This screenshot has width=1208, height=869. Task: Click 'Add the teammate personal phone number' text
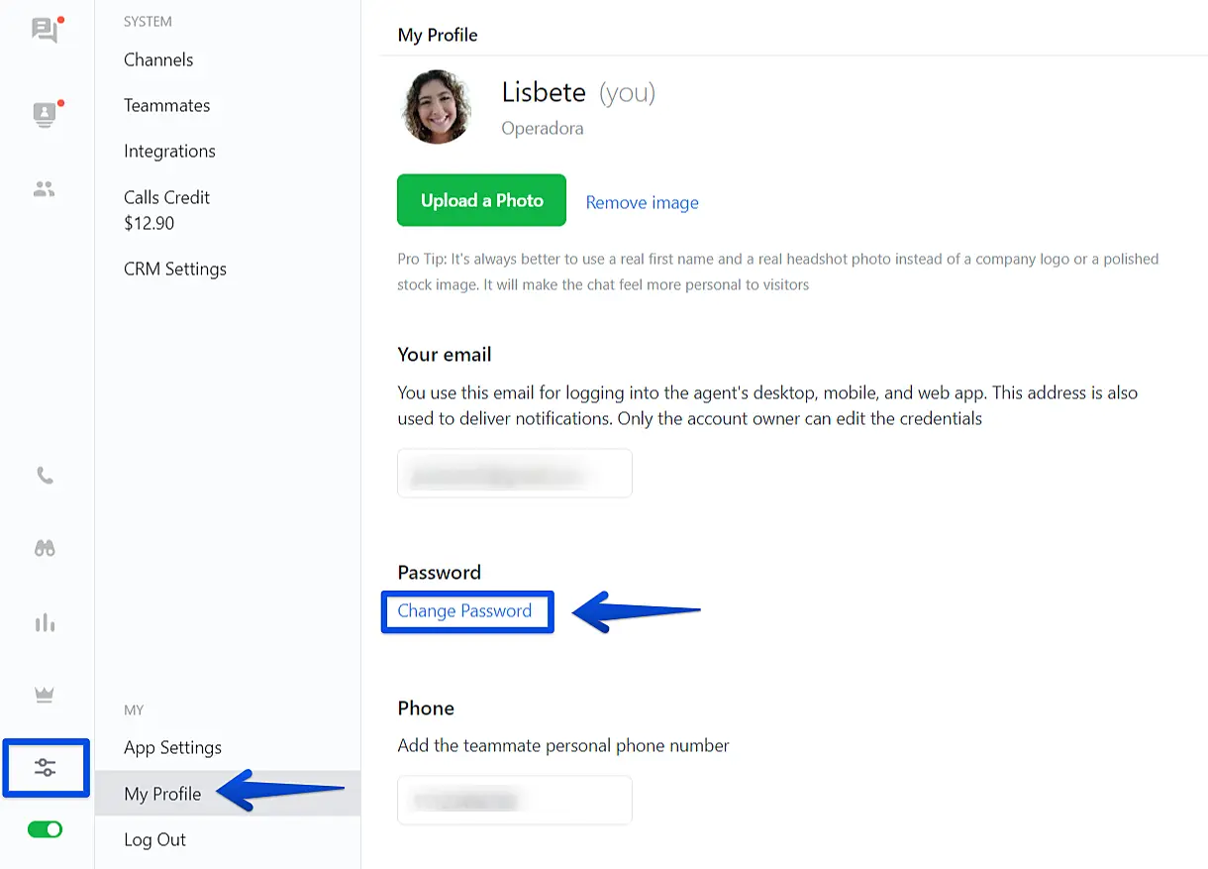click(x=563, y=745)
